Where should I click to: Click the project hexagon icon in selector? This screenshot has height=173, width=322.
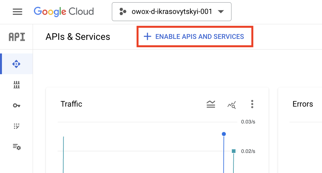pos(123,12)
